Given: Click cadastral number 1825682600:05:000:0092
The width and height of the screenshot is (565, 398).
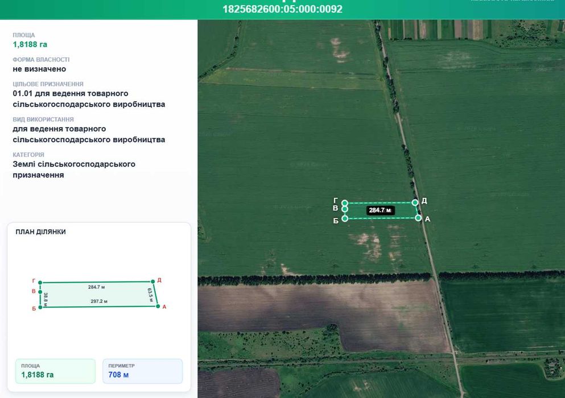Looking at the screenshot, I should click(282, 9).
